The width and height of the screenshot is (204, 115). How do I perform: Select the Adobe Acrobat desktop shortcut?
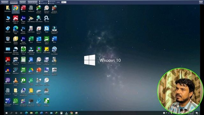click(8, 61)
